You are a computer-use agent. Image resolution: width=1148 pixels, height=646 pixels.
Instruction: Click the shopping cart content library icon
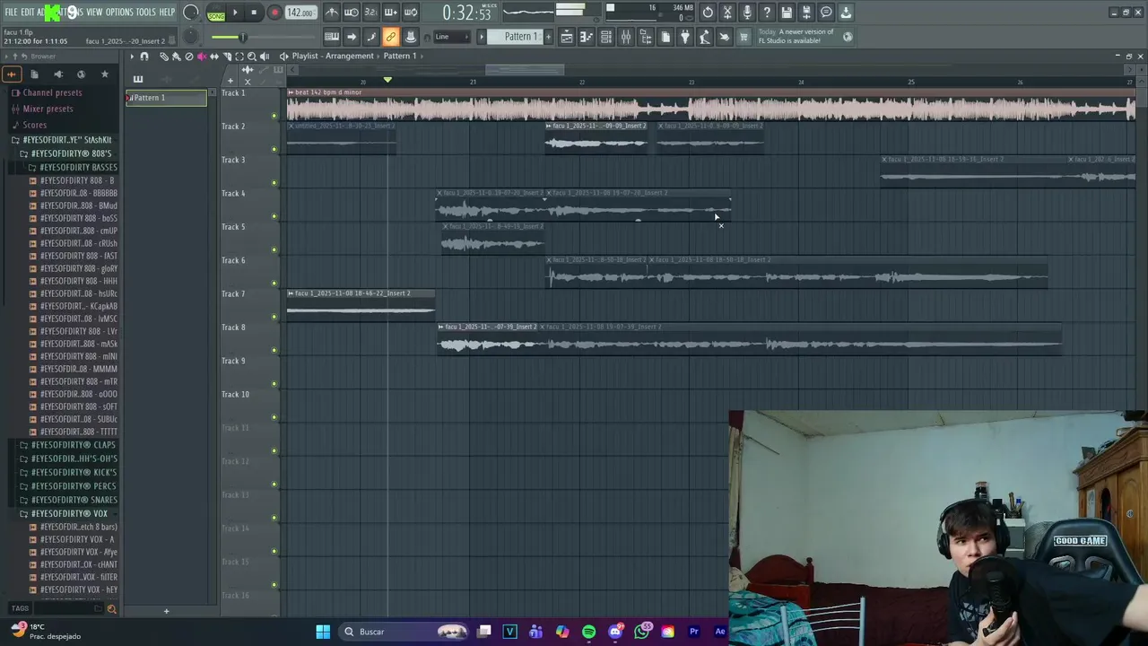pyautogui.click(x=744, y=37)
